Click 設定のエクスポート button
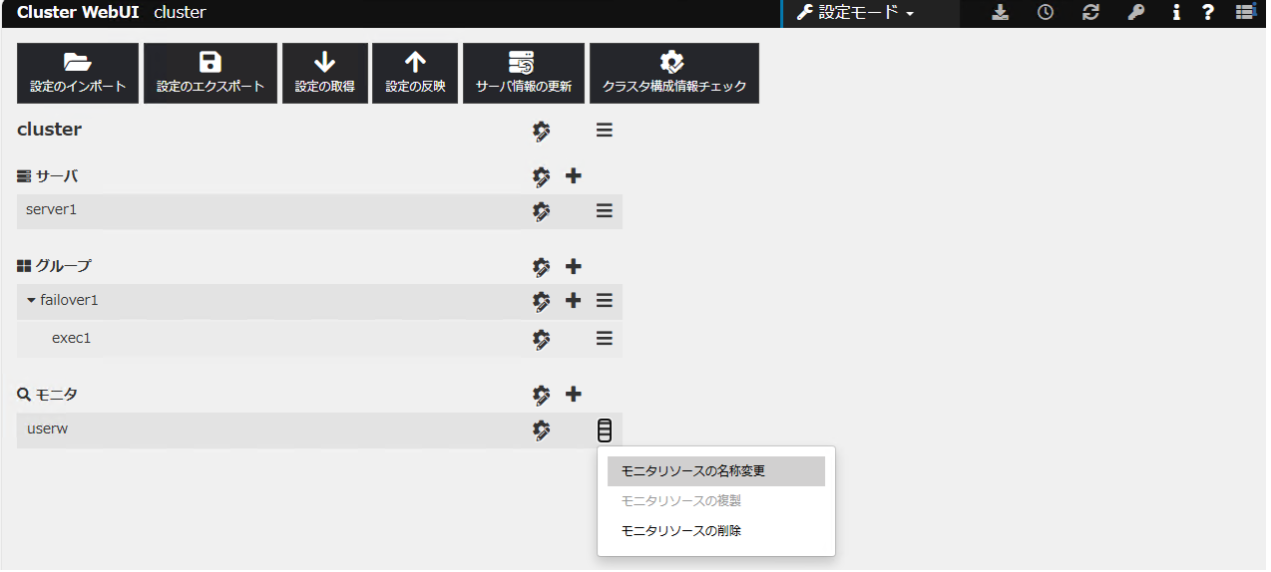 coord(211,73)
